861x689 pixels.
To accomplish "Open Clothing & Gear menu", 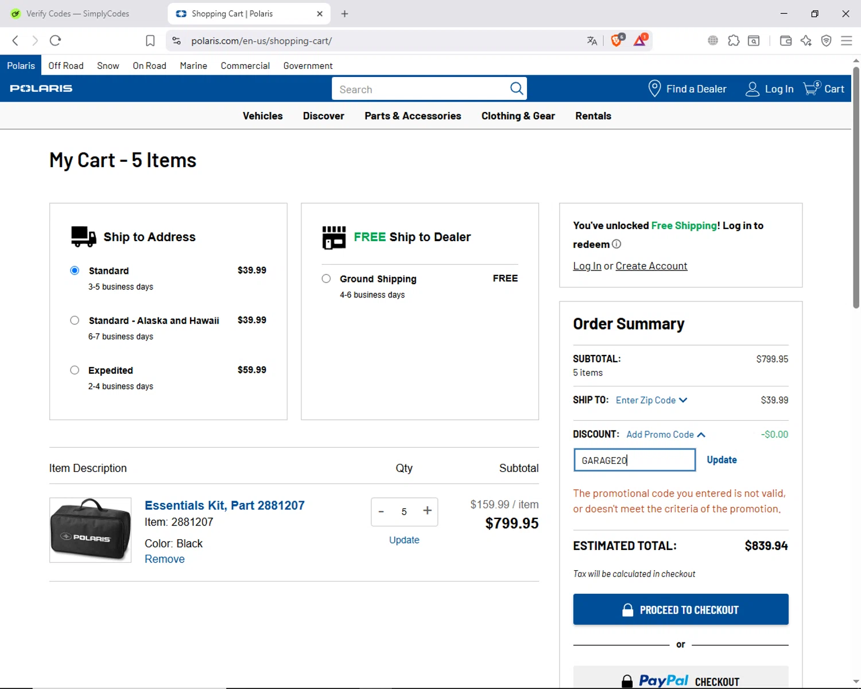I will tap(518, 116).
